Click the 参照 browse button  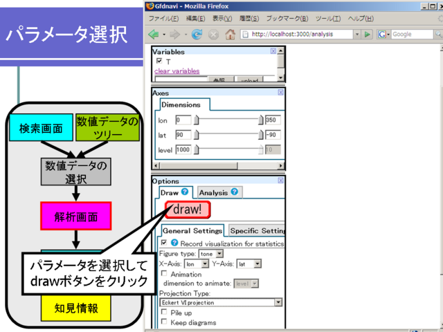220,80
